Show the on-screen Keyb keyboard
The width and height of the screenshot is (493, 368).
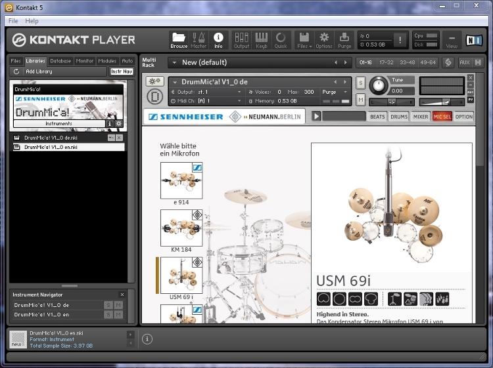point(261,40)
